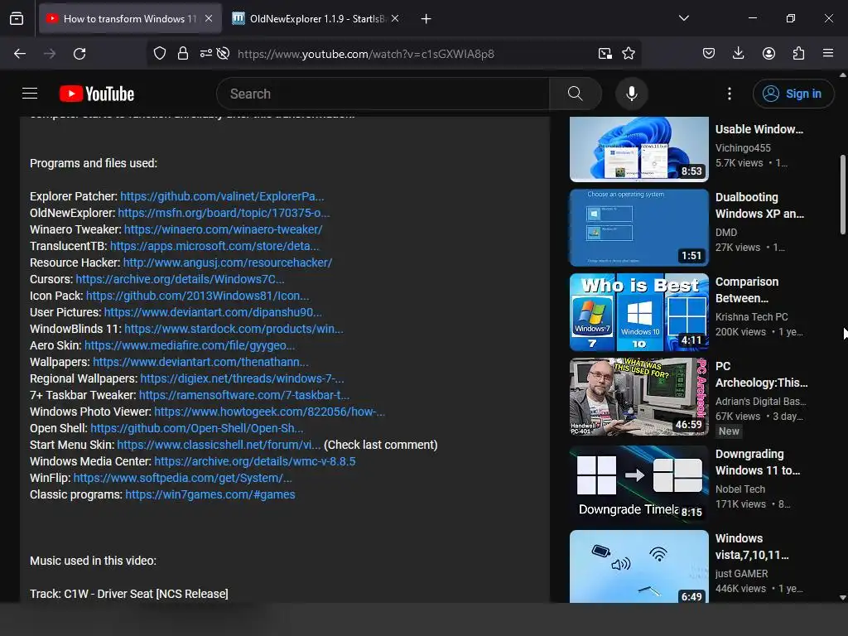The width and height of the screenshot is (848, 636).
Task: Open the Firefox View tab list icon
Action: click(17, 18)
